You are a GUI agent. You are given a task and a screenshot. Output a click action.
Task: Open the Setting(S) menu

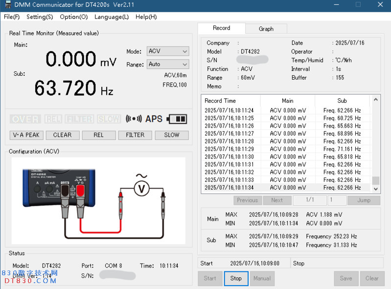tap(40, 17)
